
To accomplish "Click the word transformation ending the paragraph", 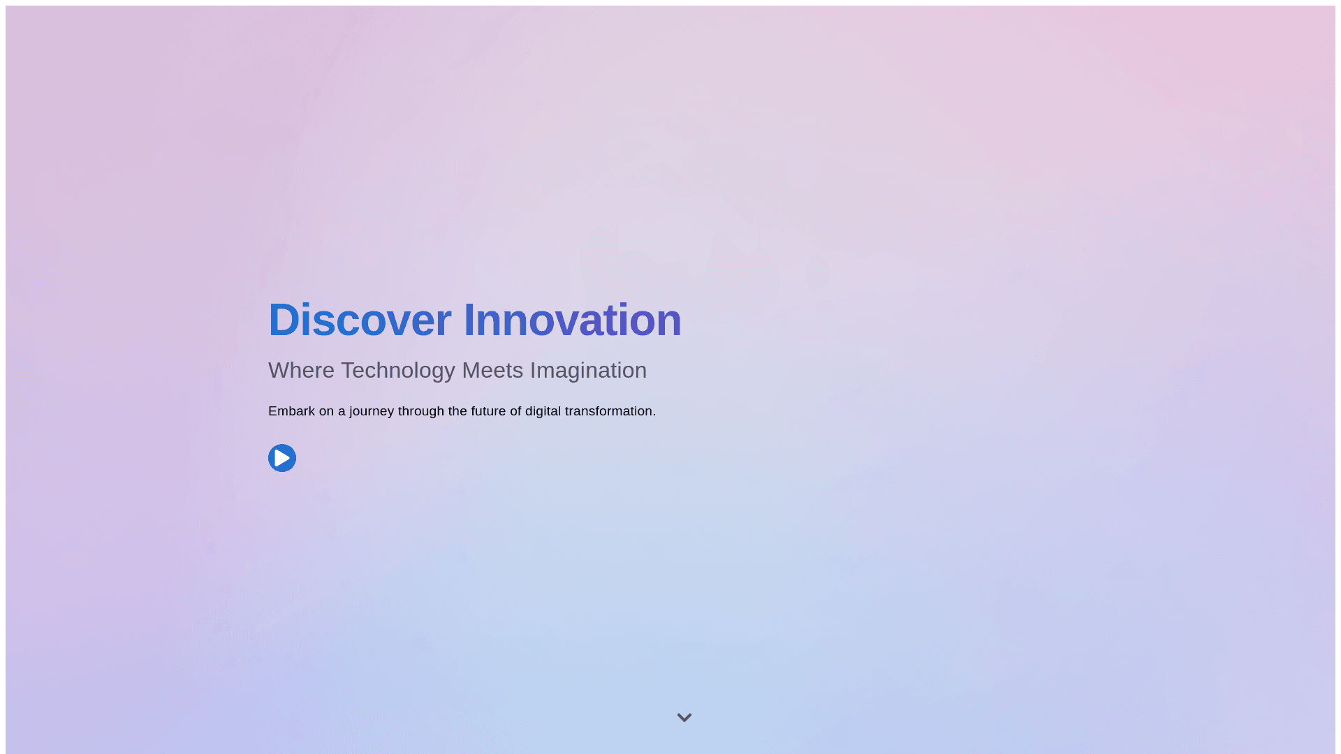I will coord(609,411).
